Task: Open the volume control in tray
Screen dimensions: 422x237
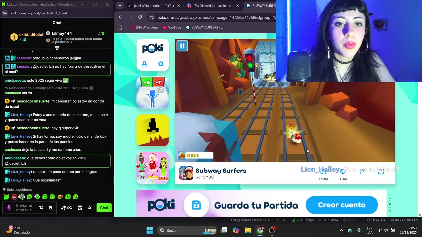Action: pyautogui.click(x=386, y=230)
